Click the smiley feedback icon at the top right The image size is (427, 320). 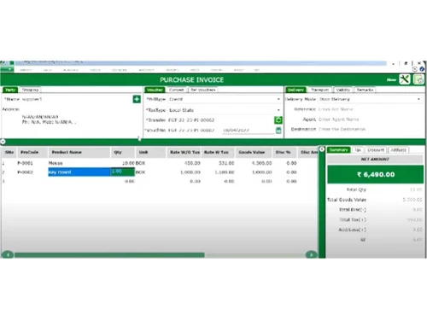coord(415,69)
